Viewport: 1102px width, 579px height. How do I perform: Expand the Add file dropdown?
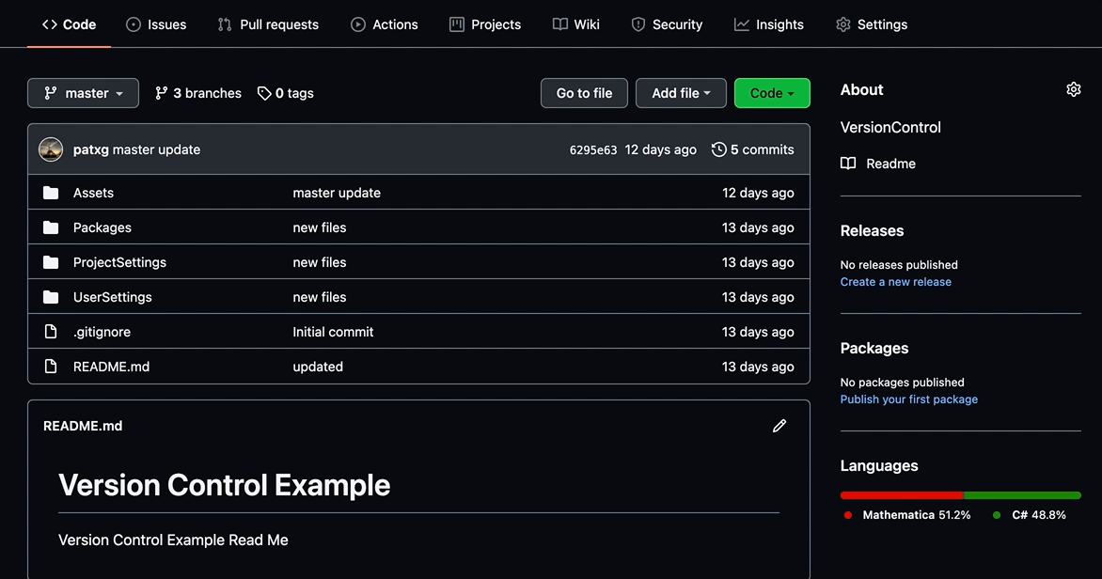pyautogui.click(x=681, y=93)
